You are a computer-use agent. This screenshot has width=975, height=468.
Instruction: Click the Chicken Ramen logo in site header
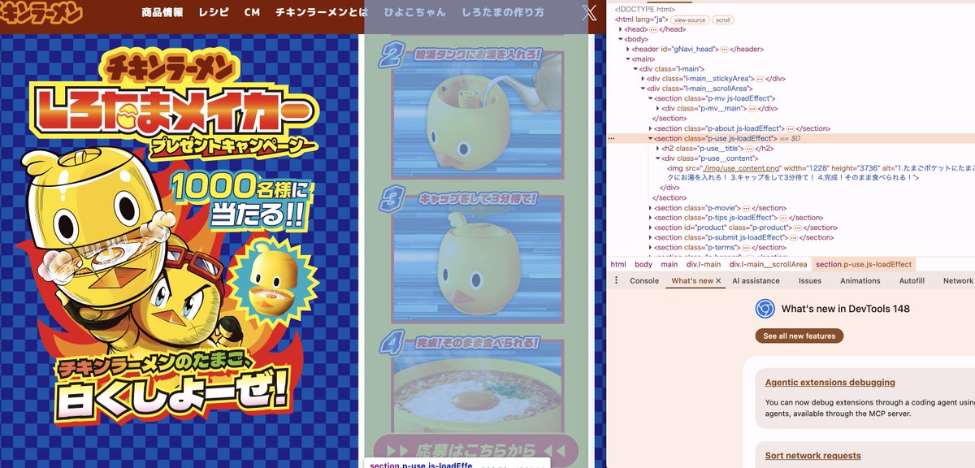click(x=39, y=11)
